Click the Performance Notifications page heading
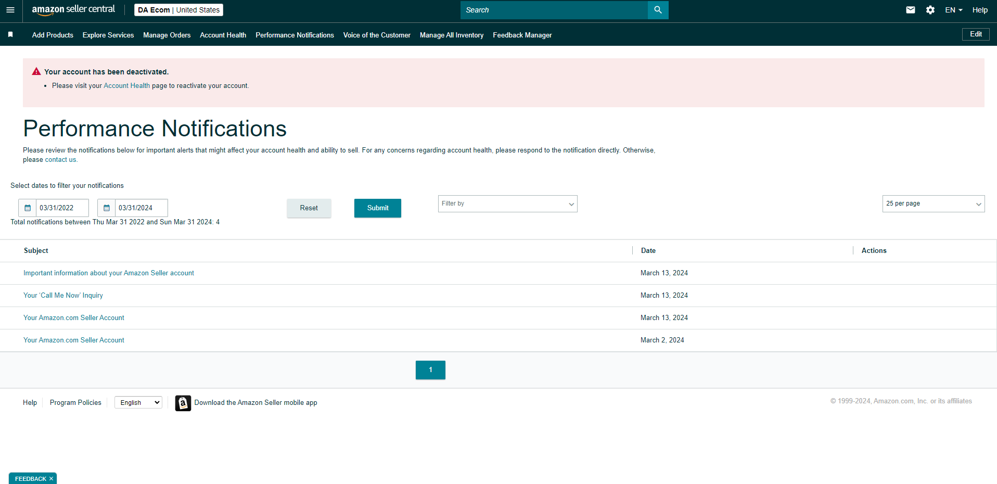The image size is (997, 484). [155, 129]
